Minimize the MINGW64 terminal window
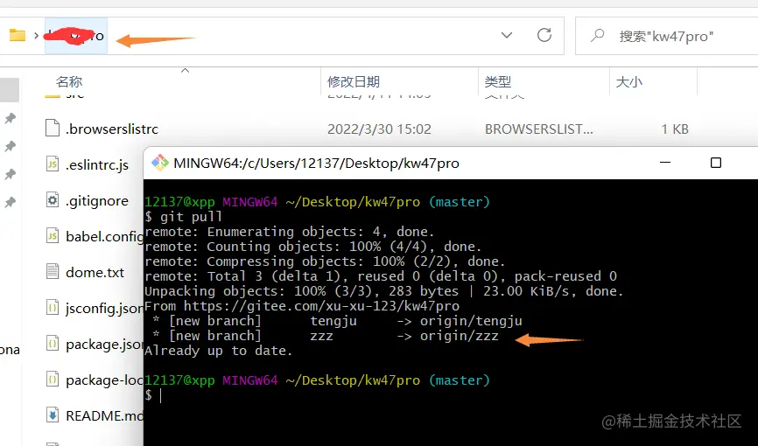The height and width of the screenshot is (446, 758). (x=665, y=163)
